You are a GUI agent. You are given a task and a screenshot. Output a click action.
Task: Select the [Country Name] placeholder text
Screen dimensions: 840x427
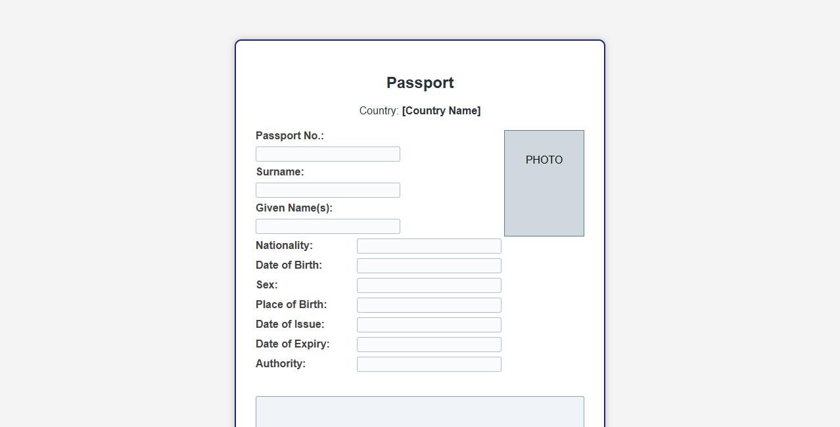(441, 111)
